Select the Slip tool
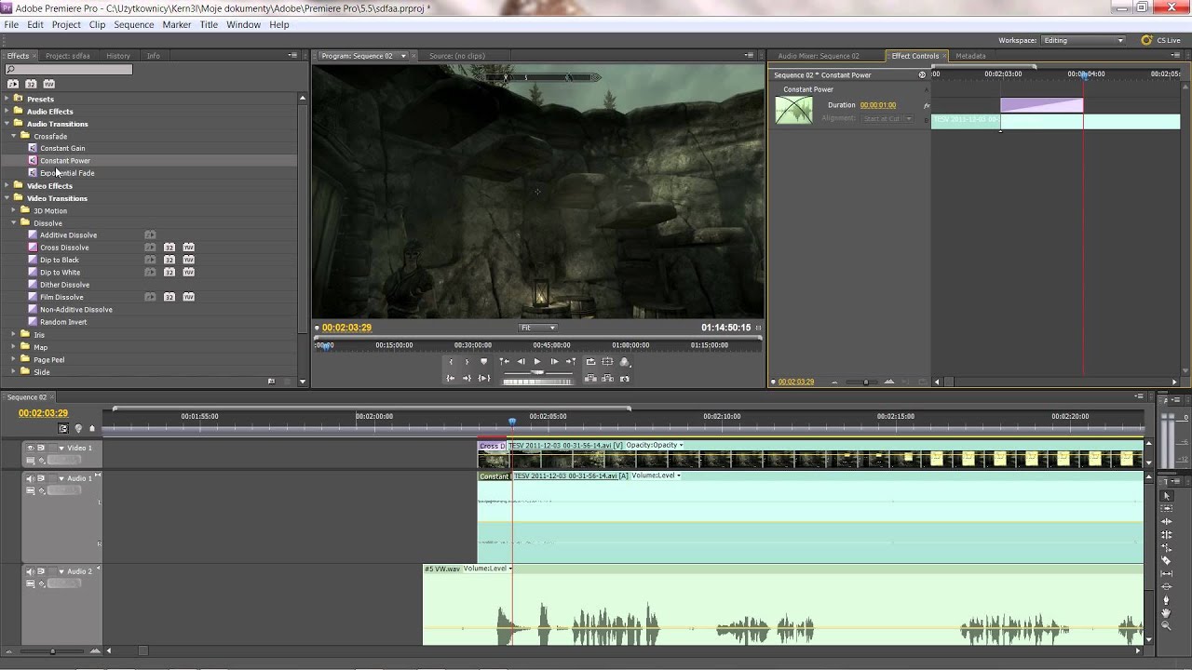The height and width of the screenshot is (670, 1192). (x=1166, y=573)
